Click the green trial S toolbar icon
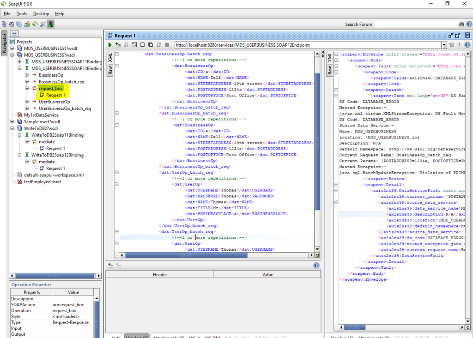Image resolution: width=473 pixels, height=338 pixels. (x=35, y=24)
